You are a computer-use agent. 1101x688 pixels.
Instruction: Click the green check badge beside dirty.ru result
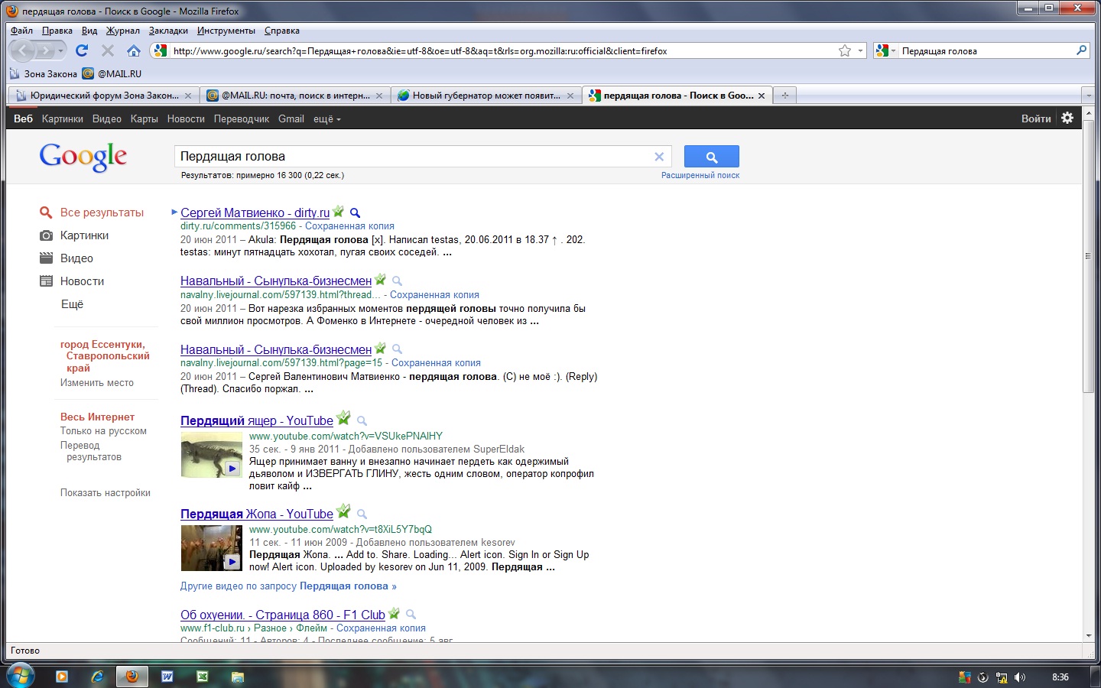tap(339, 212)
